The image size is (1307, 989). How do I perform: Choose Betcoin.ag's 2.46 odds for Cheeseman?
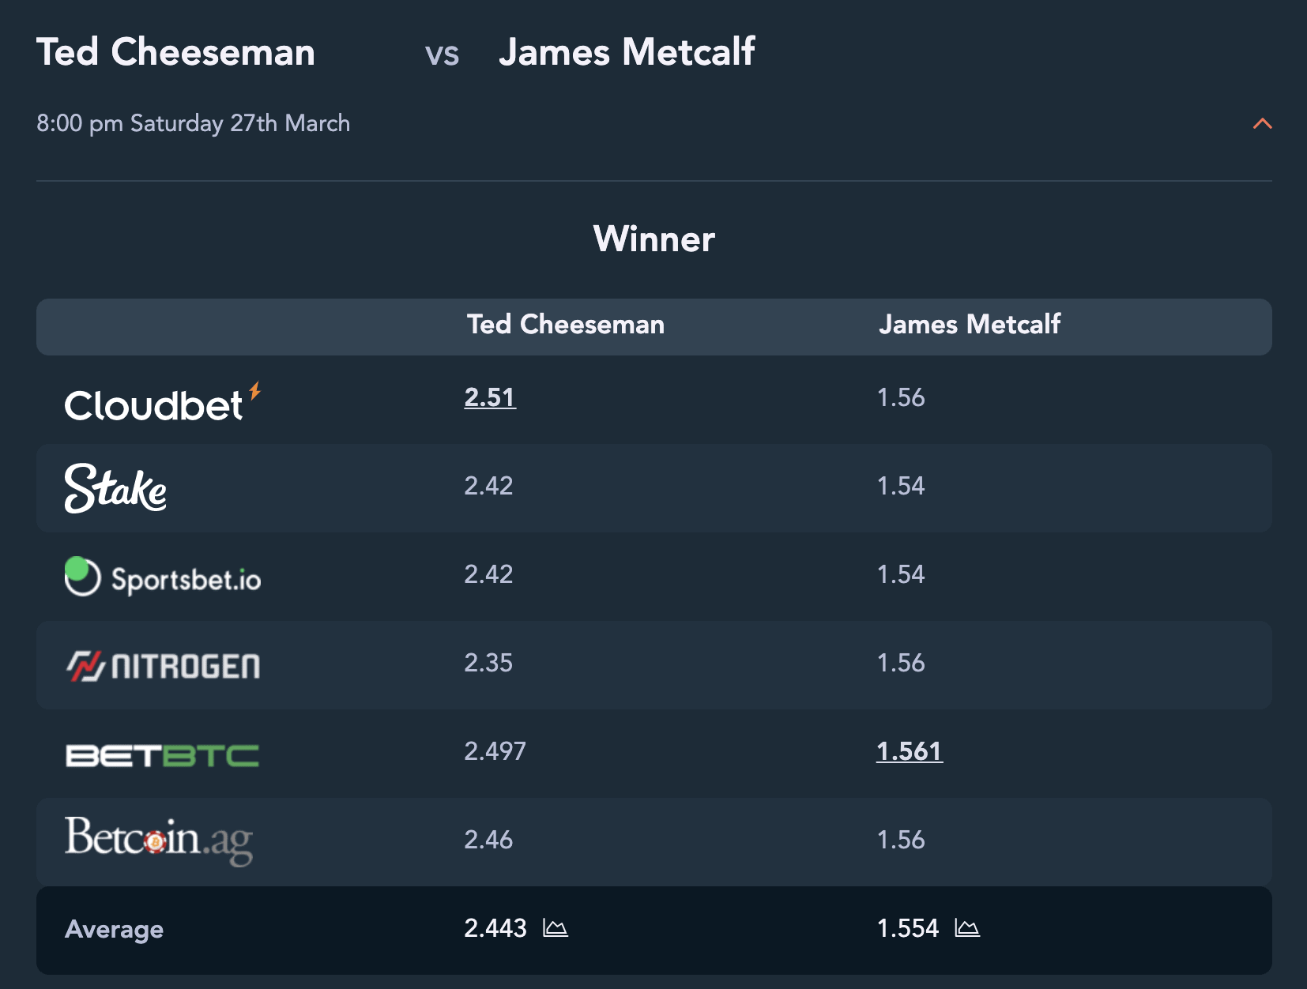coord(488,840)
